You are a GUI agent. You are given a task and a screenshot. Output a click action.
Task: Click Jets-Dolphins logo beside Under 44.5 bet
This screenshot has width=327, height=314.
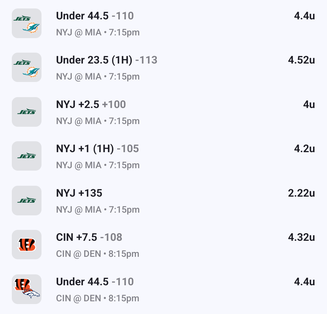[x=27, y=23]
